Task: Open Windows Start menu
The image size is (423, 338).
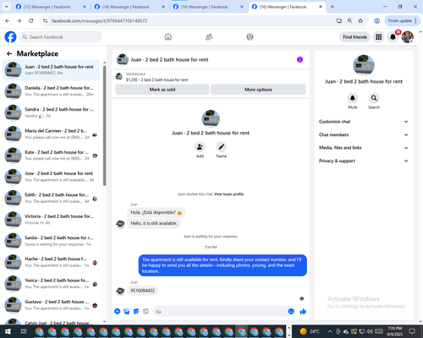Action: click(x=8, y=331)
